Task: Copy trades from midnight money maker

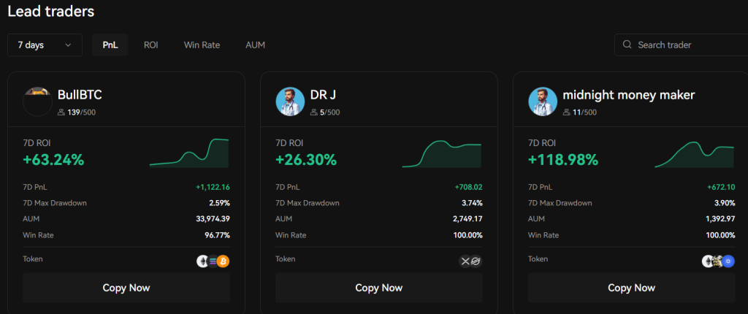Action: pos(631,288)
